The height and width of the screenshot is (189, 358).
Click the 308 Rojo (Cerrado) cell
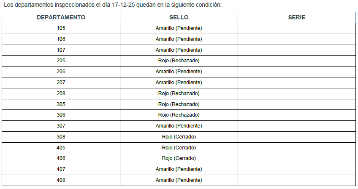(179, 137)
